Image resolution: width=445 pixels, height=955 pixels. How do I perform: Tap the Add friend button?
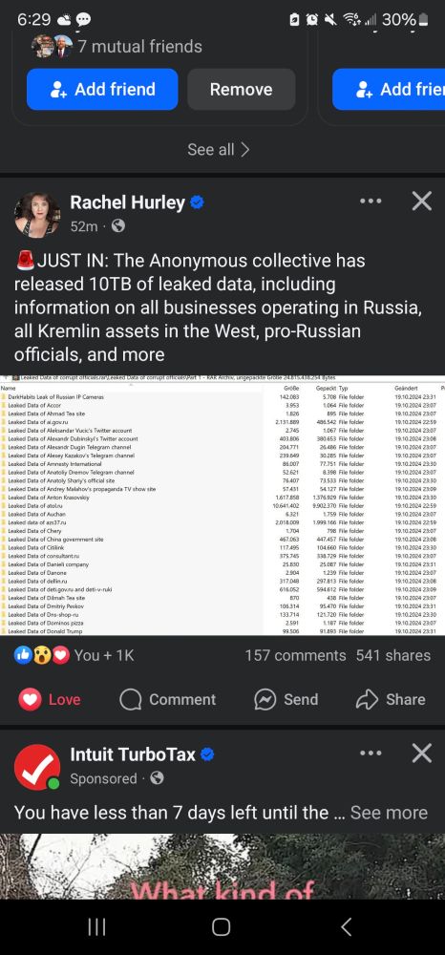(x=102, y=89)
